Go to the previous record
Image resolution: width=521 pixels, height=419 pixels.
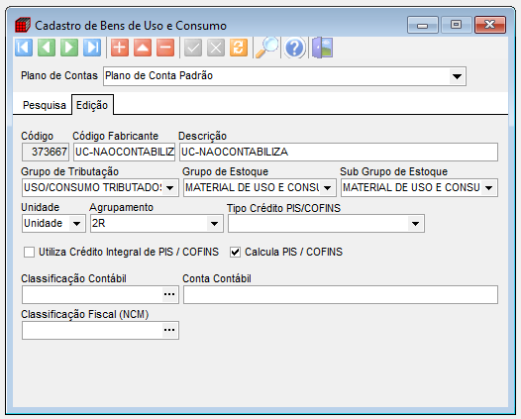click(47, 48)
